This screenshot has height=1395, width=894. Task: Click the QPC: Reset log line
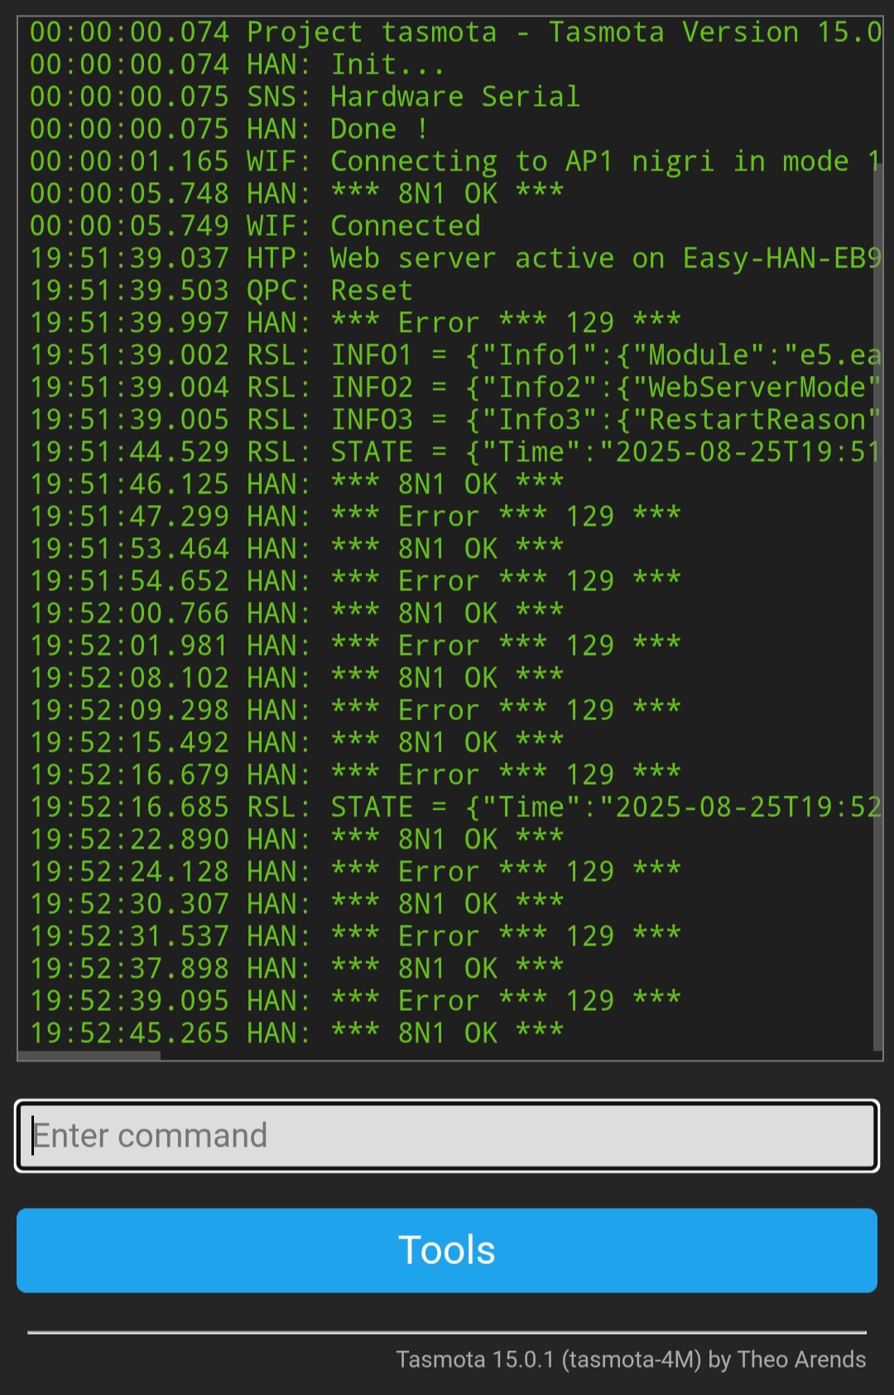[221, 291]
